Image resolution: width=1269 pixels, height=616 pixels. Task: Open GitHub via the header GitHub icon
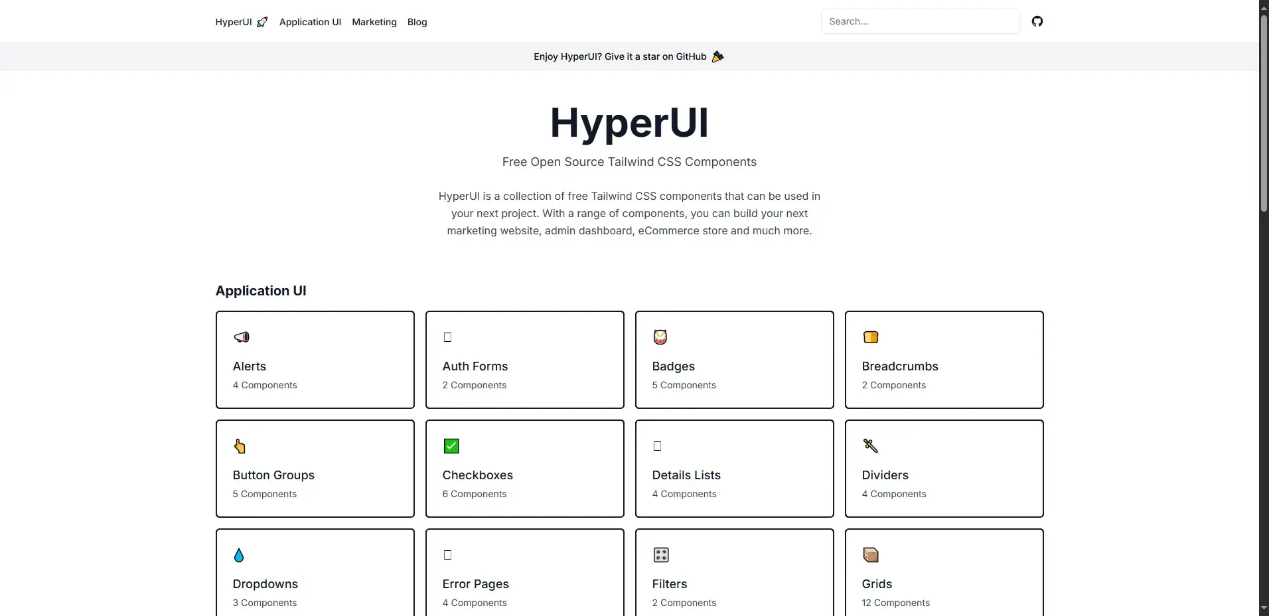click(x=1037, y=21)
